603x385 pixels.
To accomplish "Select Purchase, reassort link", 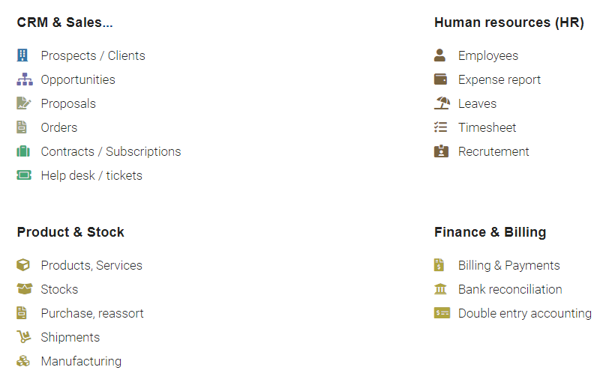I will pos(92,313).
